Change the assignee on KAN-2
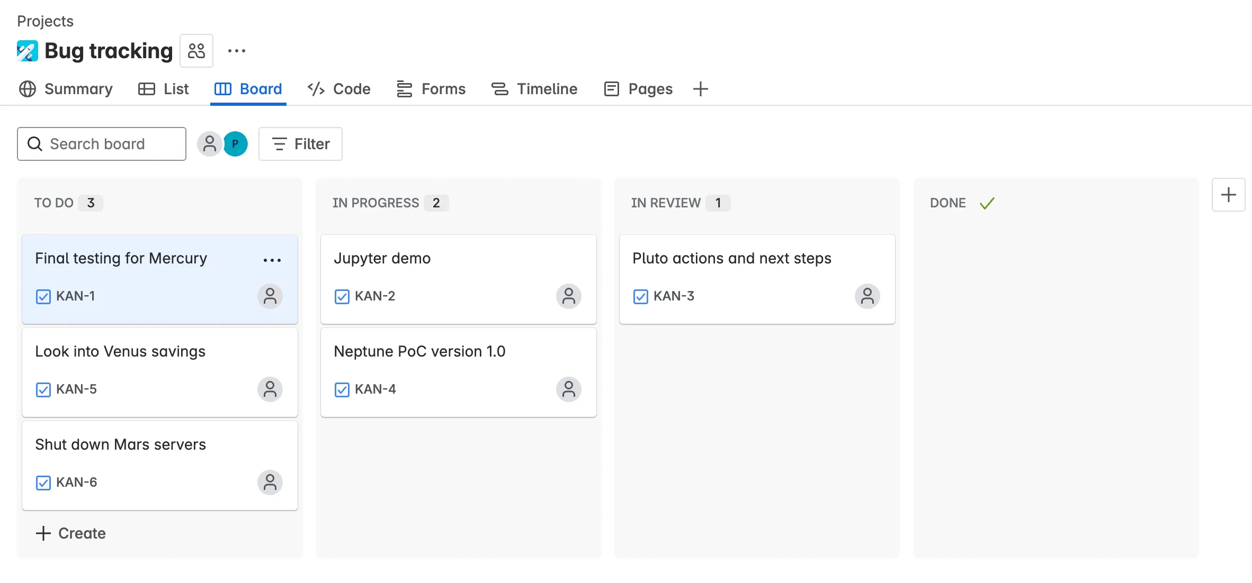The image size is (1252, 583). point(569,296)
